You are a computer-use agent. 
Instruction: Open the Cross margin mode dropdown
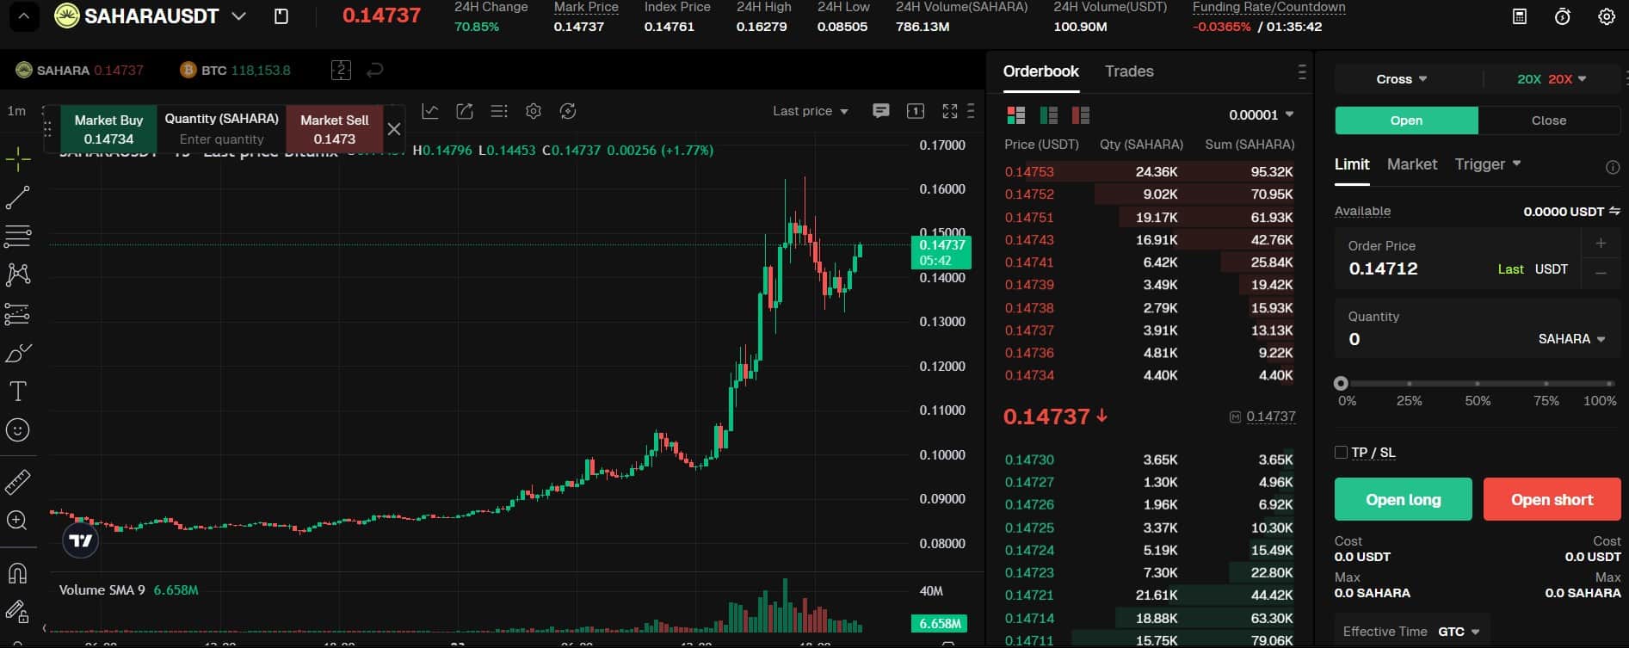pyautogui.click(x=1402, y=79)
